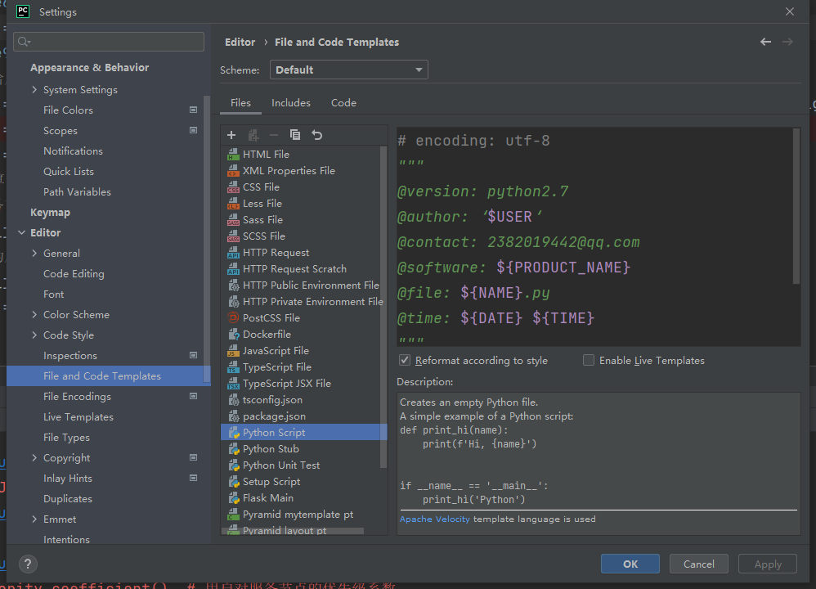Click the back navigation arrow
The image size is (816, 589).
(x=765, y=42)
